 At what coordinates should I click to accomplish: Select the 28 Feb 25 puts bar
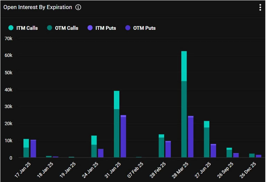168,149
